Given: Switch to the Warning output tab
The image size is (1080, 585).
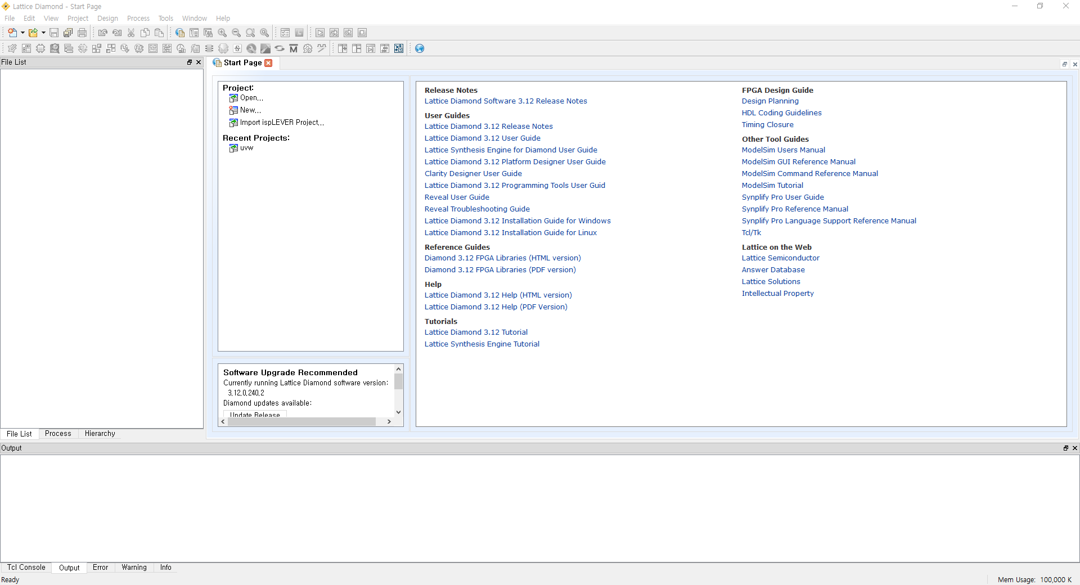Looking at the screenshot, I should [x=134, y=568].
